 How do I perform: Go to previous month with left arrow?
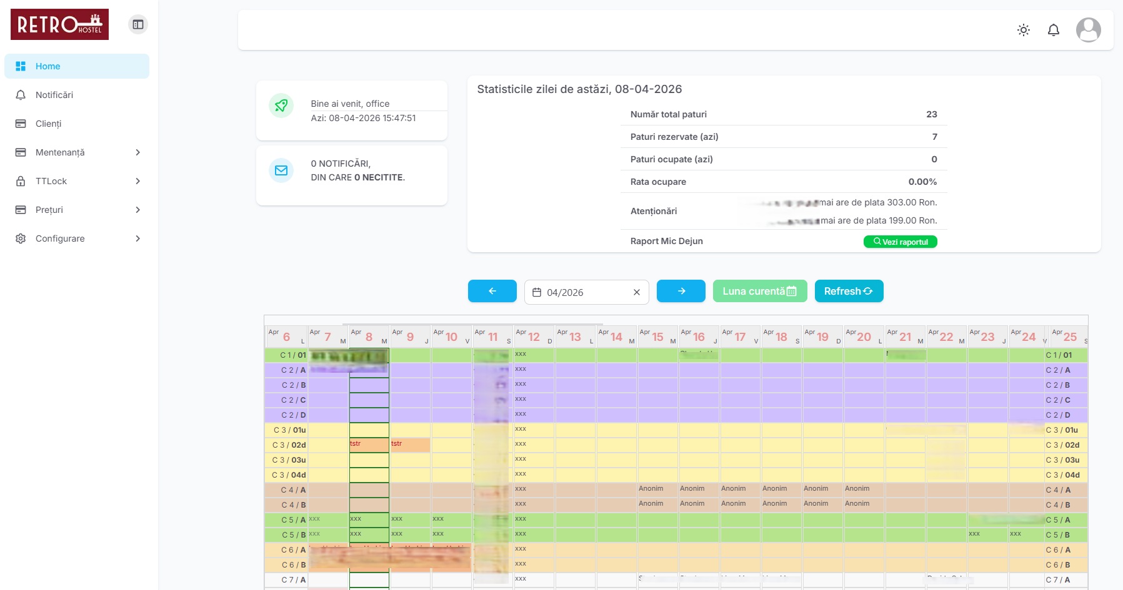(492, 291)
